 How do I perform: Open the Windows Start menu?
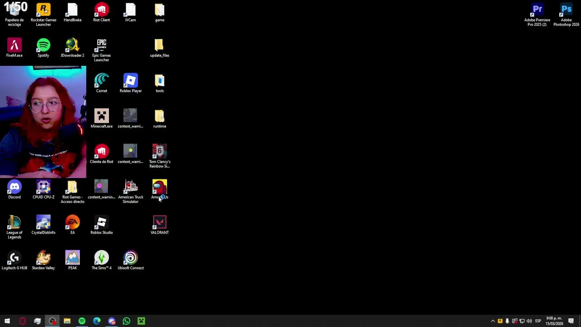coord(7,321)
